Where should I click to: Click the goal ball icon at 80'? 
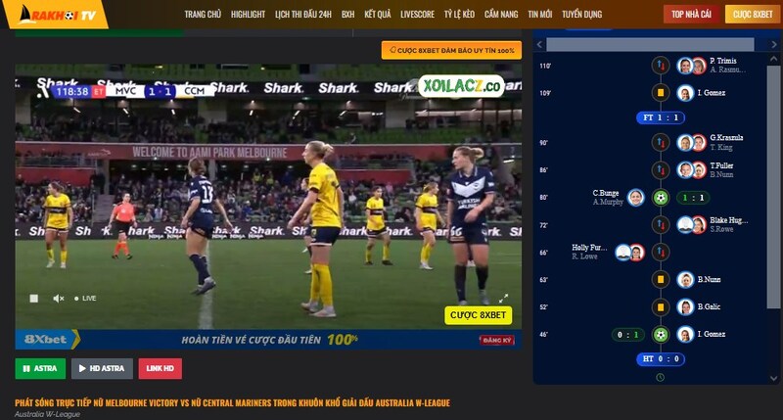click(660, 198)
